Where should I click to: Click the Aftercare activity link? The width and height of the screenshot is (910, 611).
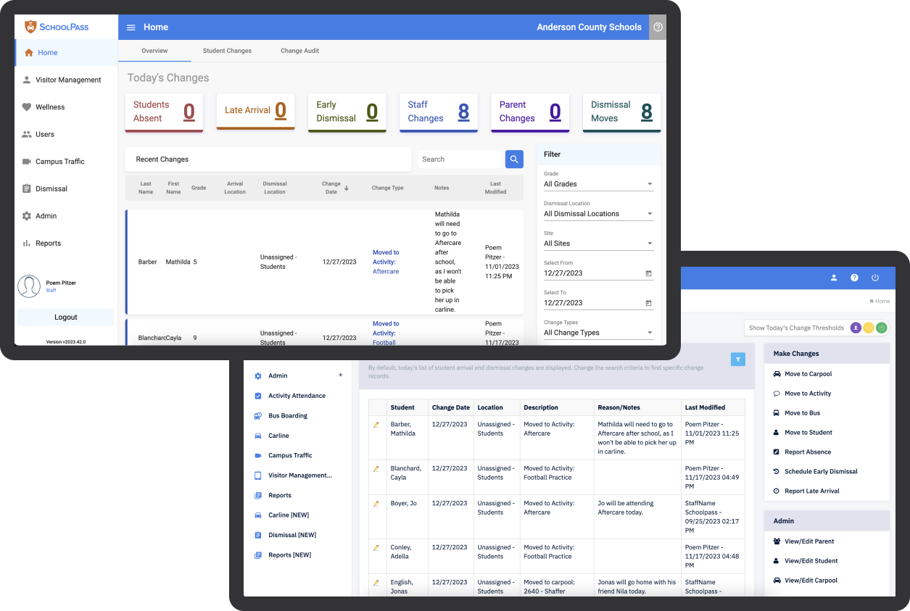pyautogui.click(x=385, y=272)
